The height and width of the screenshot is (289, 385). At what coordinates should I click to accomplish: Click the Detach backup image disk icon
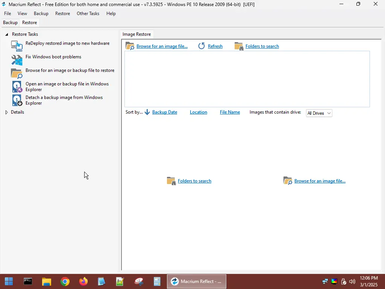click(x=17, y=100)
